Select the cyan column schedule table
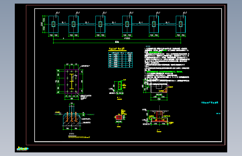 tap(120, 60)
